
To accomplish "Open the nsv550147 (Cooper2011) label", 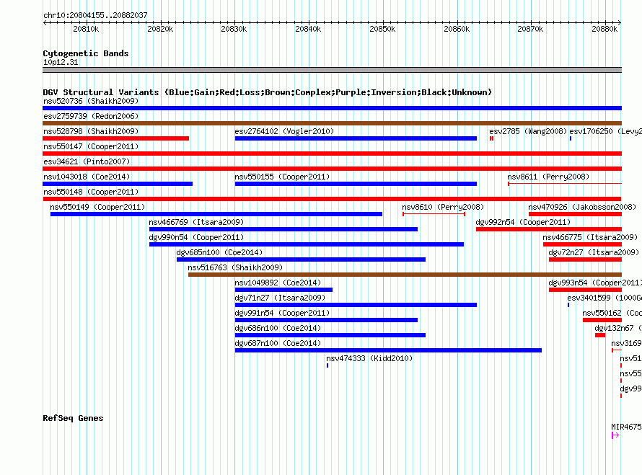I will tap(91, 146).
